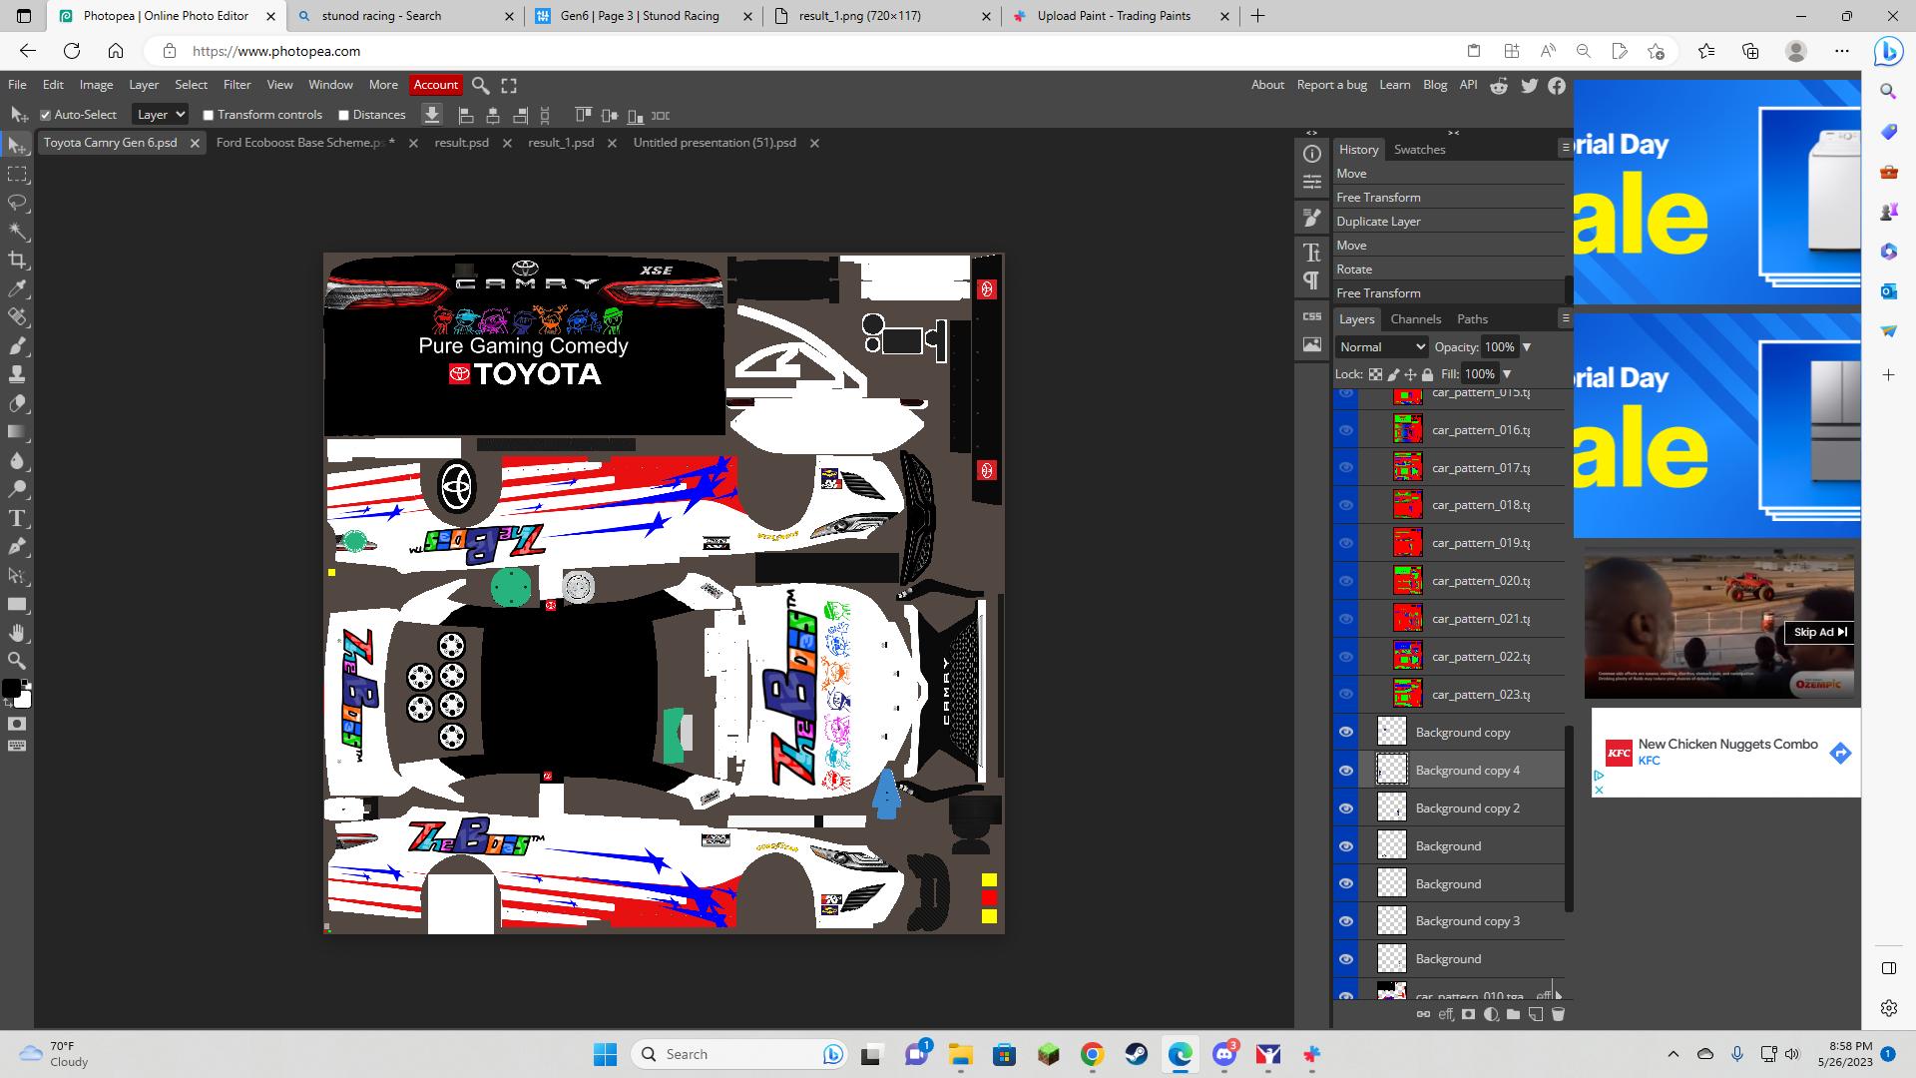Hide the Background copy 4 layer

click(1346, 771)
